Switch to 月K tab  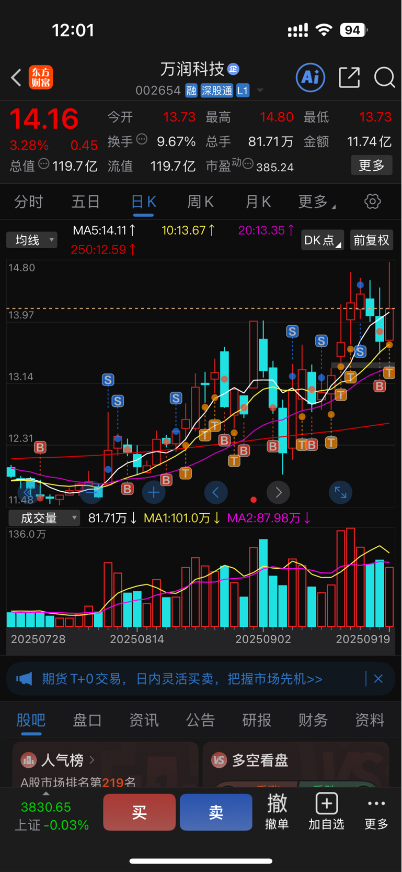pyautogui.click(x=258, y=202)
